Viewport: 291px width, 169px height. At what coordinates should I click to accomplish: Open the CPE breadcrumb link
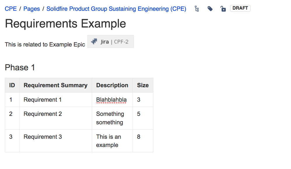11,9
